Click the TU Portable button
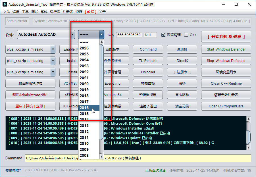Viewport: 256px width, 177px height. coord(148,61)
